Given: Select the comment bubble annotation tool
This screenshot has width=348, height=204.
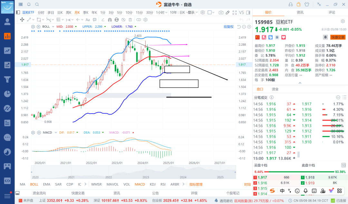Looking at the screenshot, I should [x=95, y=20].
